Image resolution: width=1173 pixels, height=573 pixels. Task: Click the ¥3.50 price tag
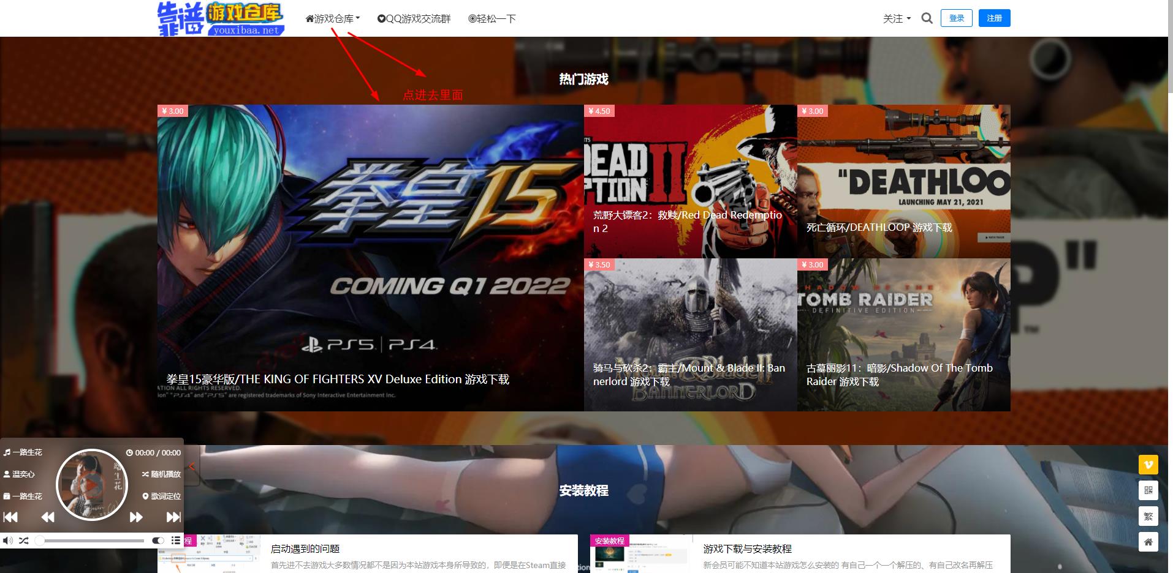[x=599, y=264]
